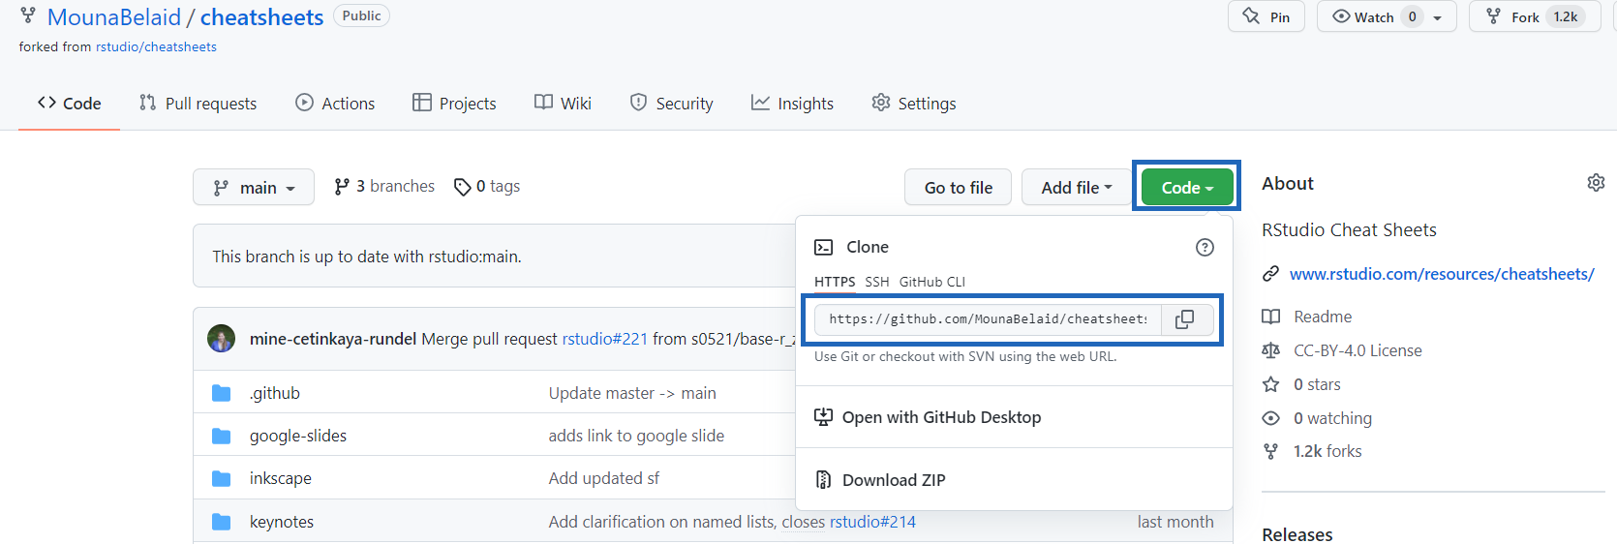Open the Security tab
Image resolution: width=1617 pixels, height=544 pixels.
click(671, 104)
